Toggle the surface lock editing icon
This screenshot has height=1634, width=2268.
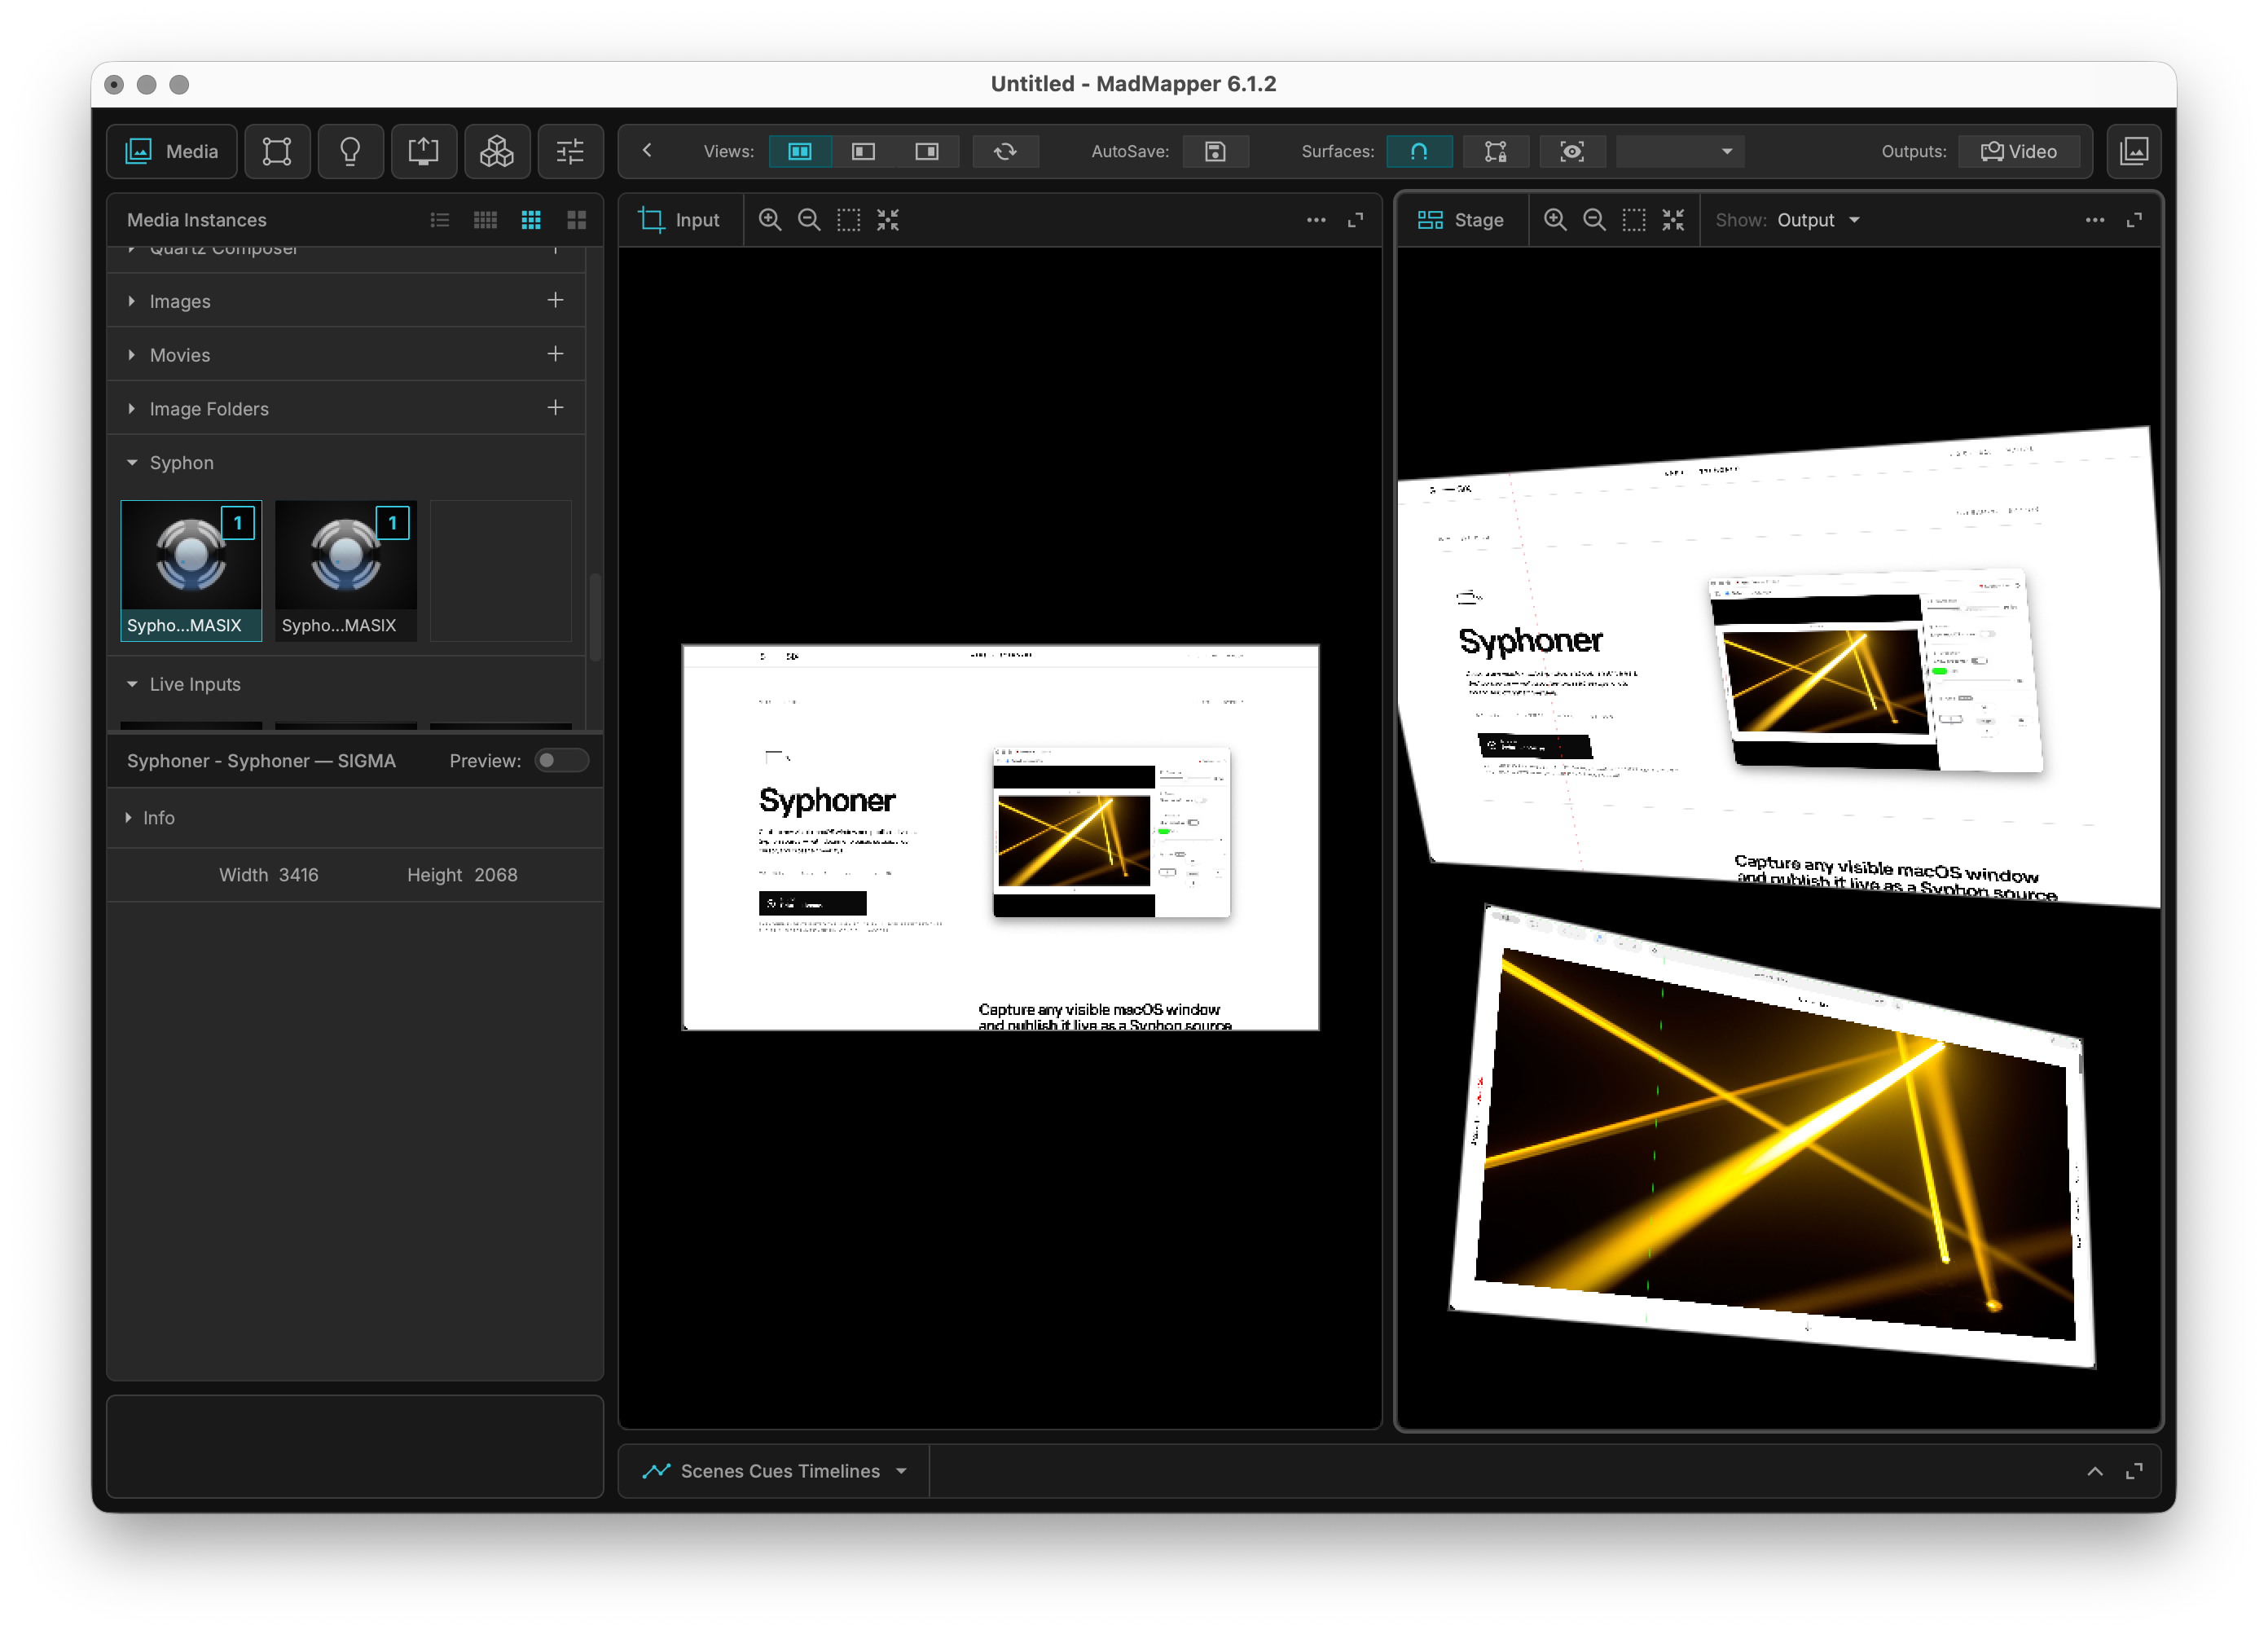tap(1496, 151)
